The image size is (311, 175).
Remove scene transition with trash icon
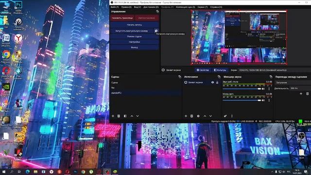308,93
